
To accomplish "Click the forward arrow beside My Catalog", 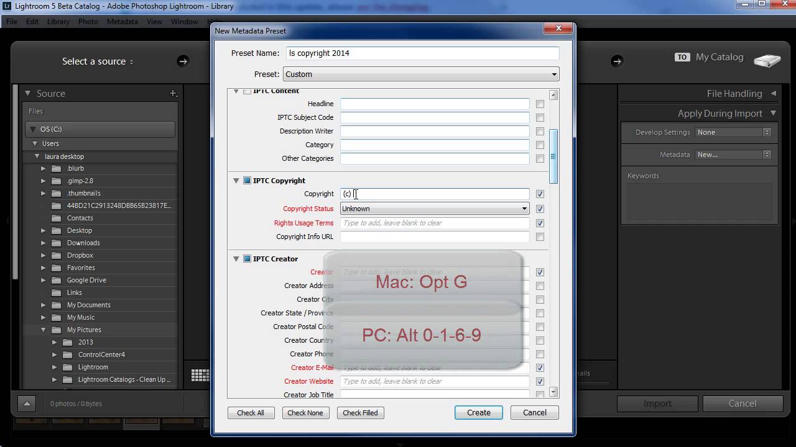I will pos(616,61).
